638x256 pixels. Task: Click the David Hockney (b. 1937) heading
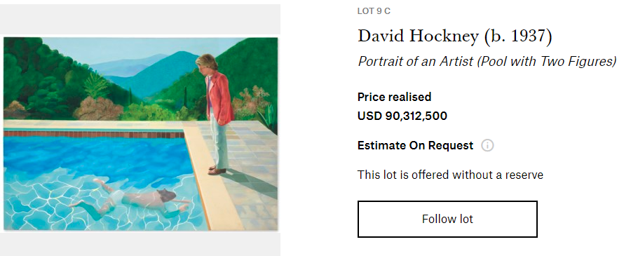(x=454, y=36)
